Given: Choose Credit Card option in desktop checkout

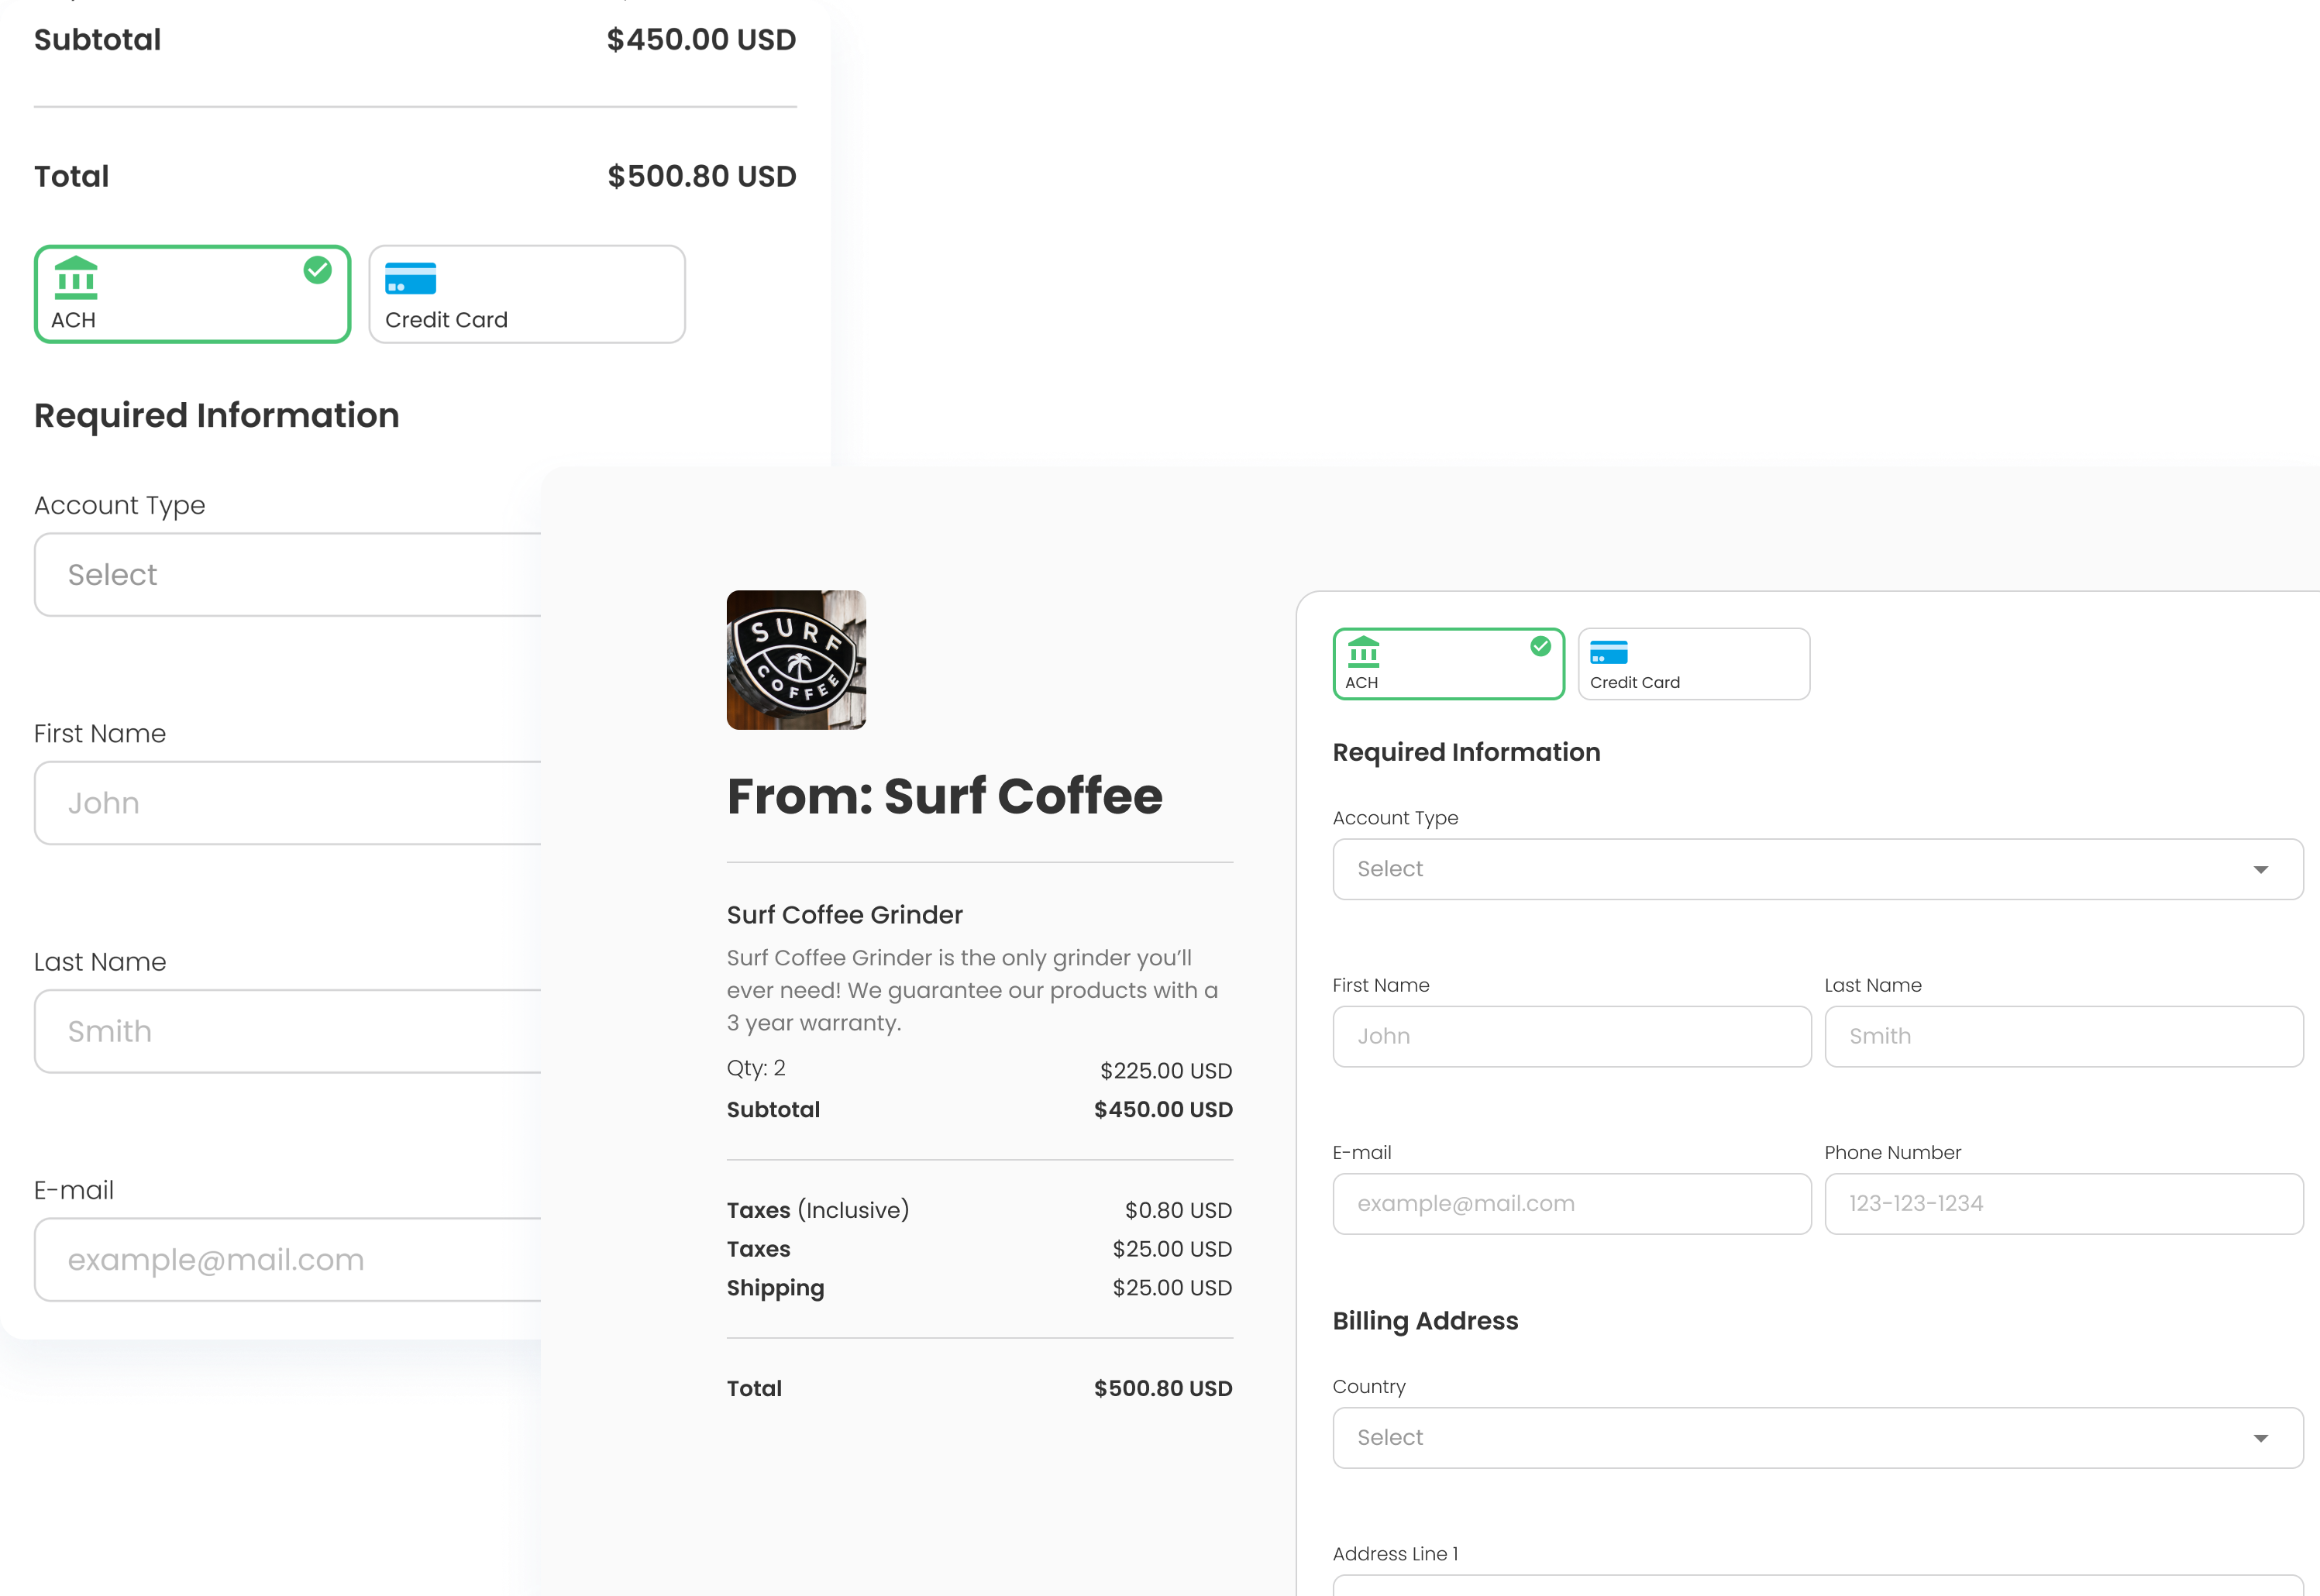Looking at the screenshot, I should (1694, 664).
